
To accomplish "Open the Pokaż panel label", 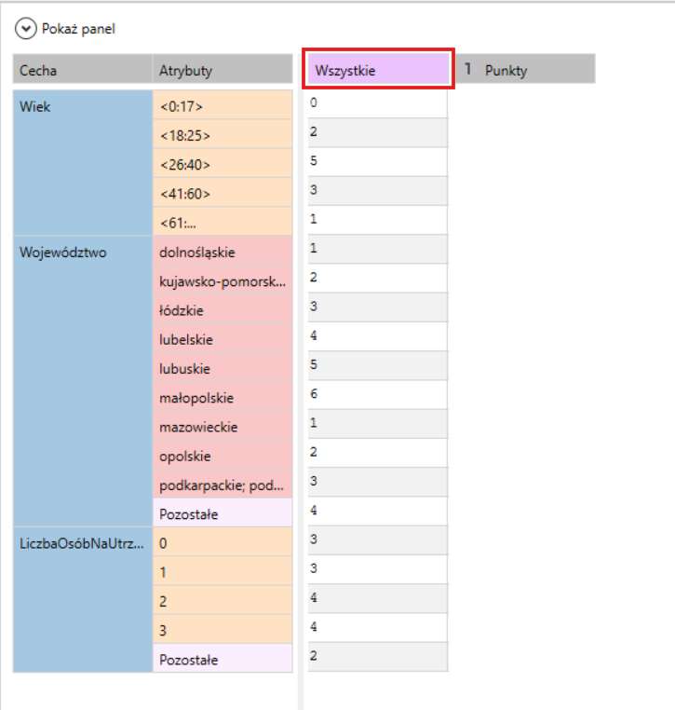I will pyautogui.click(x=78, y=29).
